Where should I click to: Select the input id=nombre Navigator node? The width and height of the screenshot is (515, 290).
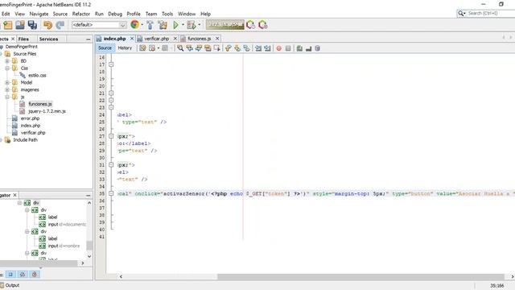[64, 246]
